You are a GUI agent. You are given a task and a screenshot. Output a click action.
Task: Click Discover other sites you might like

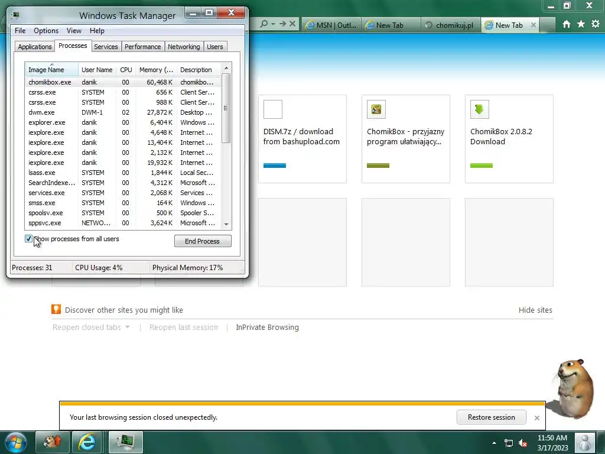[x=124, y=310]
